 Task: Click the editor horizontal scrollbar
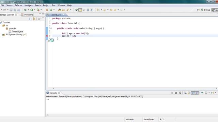[135, 88]
